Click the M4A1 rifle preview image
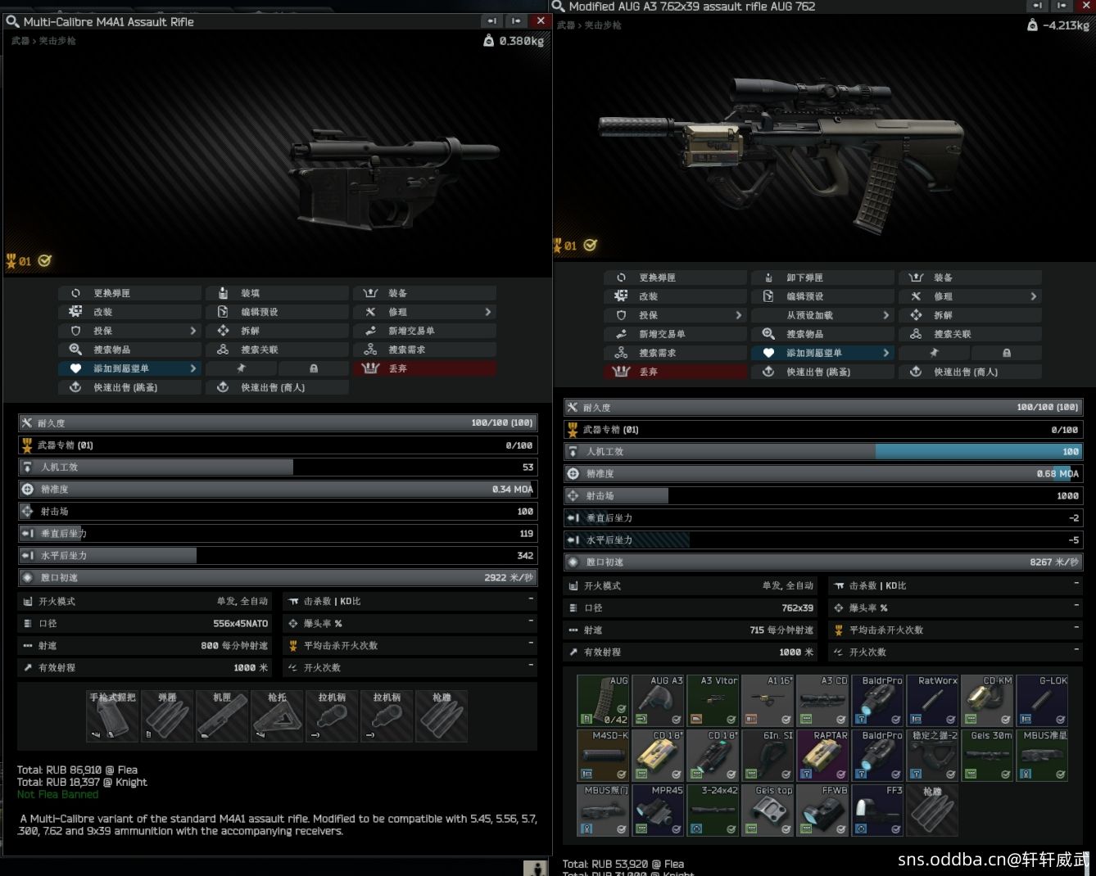 [393, 180]
